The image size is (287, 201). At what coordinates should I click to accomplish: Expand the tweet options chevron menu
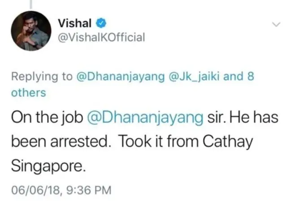coord(273,25)
